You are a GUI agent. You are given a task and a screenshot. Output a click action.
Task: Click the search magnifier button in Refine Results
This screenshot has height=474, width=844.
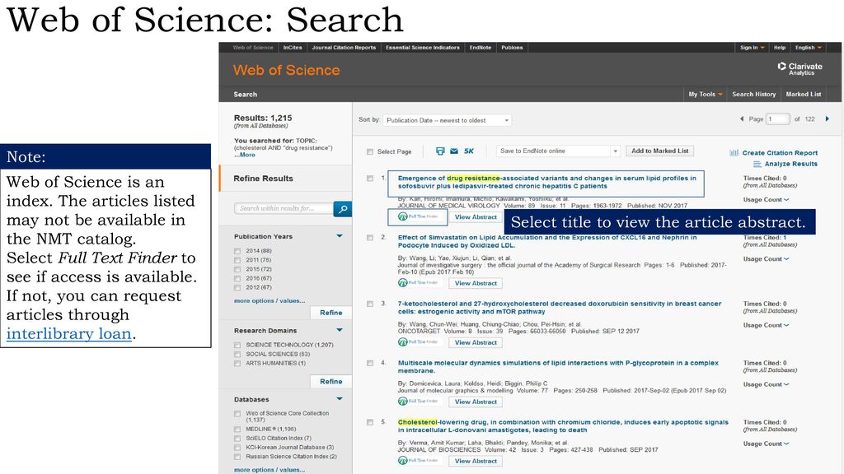click(x=342, y=208)
